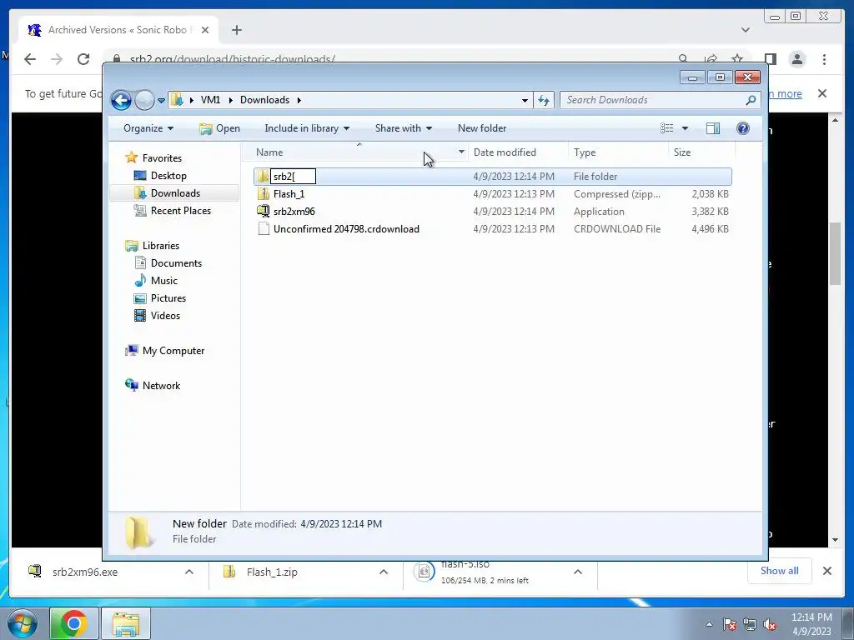Image resolution: width=854 pixels, height=640 pixels.
Task: Open Pictures library
Action: point(168,298)
